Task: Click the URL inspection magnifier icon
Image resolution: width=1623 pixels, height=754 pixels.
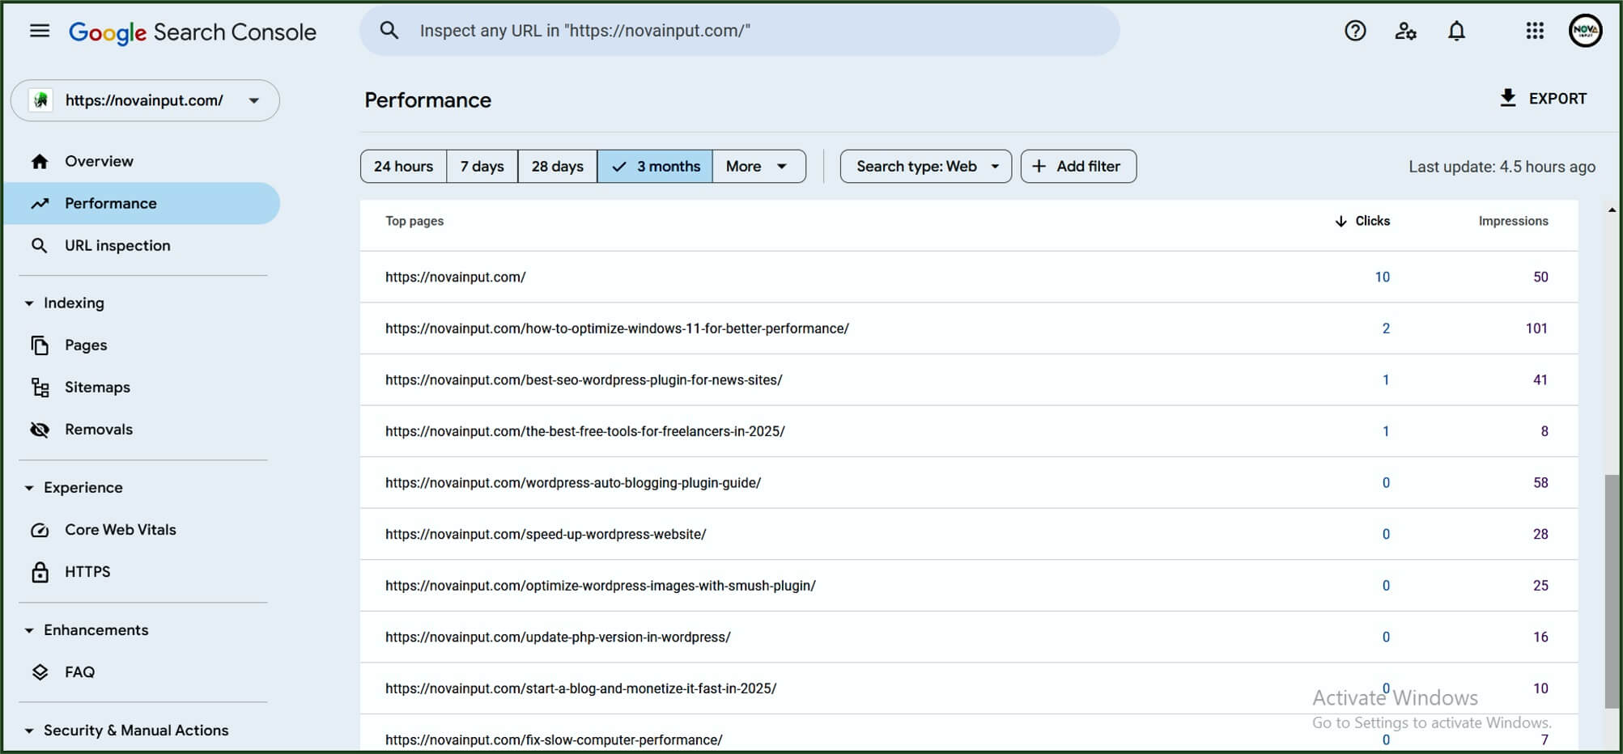Action: pos(39,245)
